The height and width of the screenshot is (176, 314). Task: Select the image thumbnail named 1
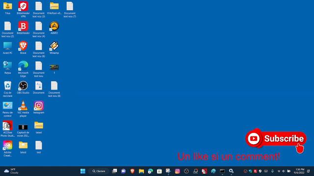(54, 69)
